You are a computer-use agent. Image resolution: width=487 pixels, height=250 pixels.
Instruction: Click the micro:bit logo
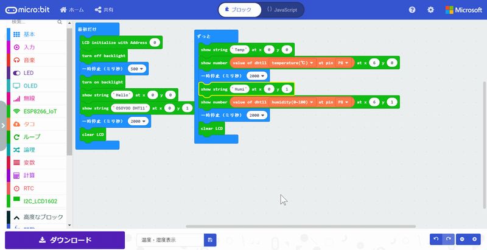(x=28, y=10)
